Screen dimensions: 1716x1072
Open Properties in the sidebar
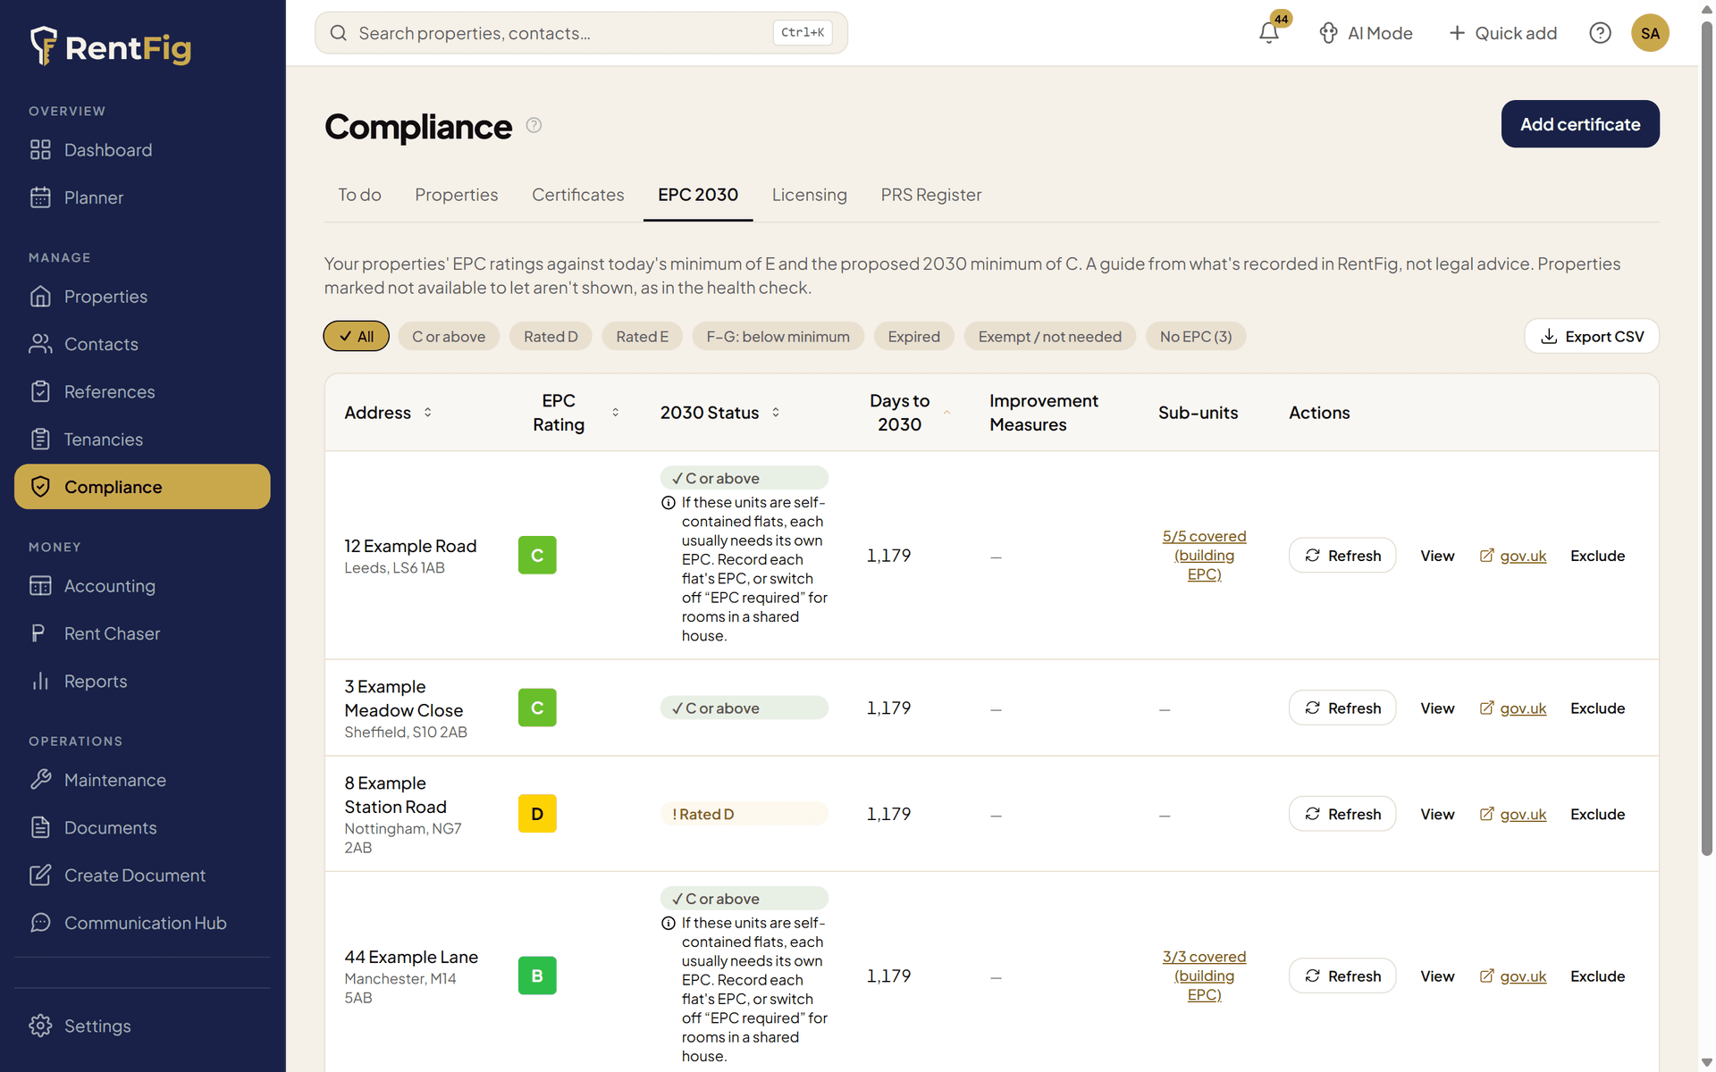point(142,297)
